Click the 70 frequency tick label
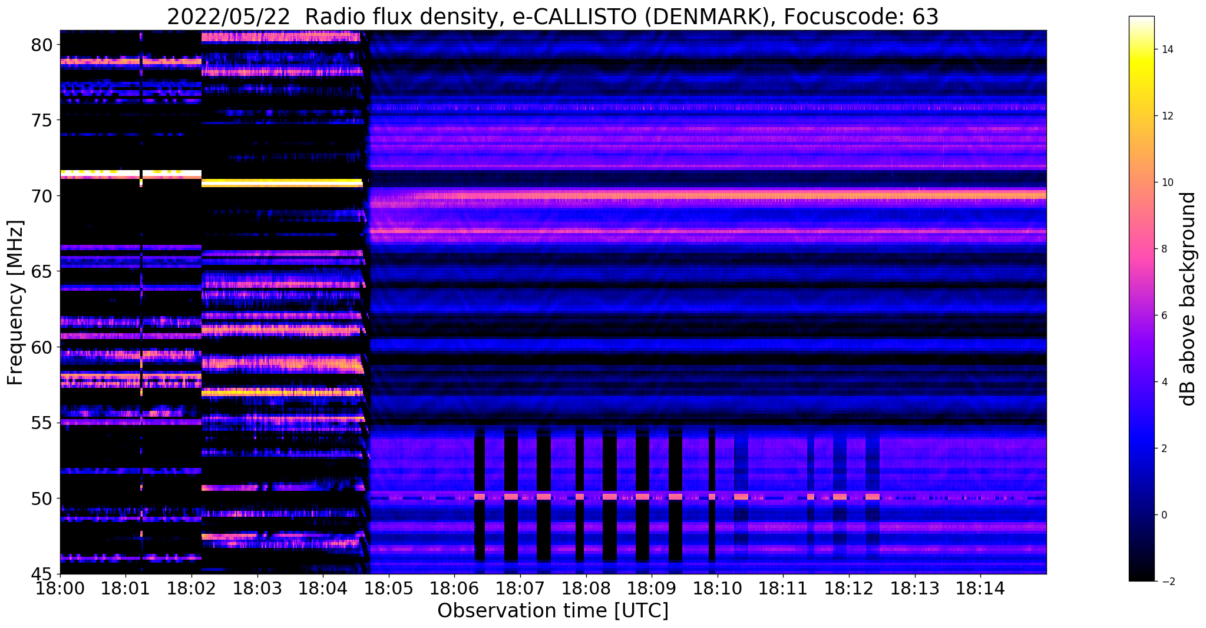The width and height of the screenshot is (1206, 628). tap(43, 196)
